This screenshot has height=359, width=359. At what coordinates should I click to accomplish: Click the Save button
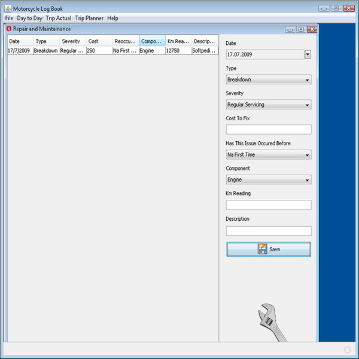269,250
